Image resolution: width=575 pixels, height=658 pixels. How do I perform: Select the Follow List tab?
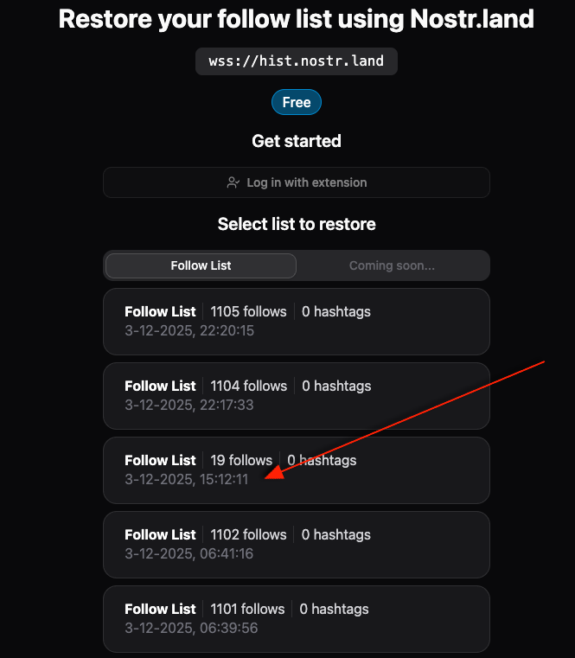(x=201, y=265)
